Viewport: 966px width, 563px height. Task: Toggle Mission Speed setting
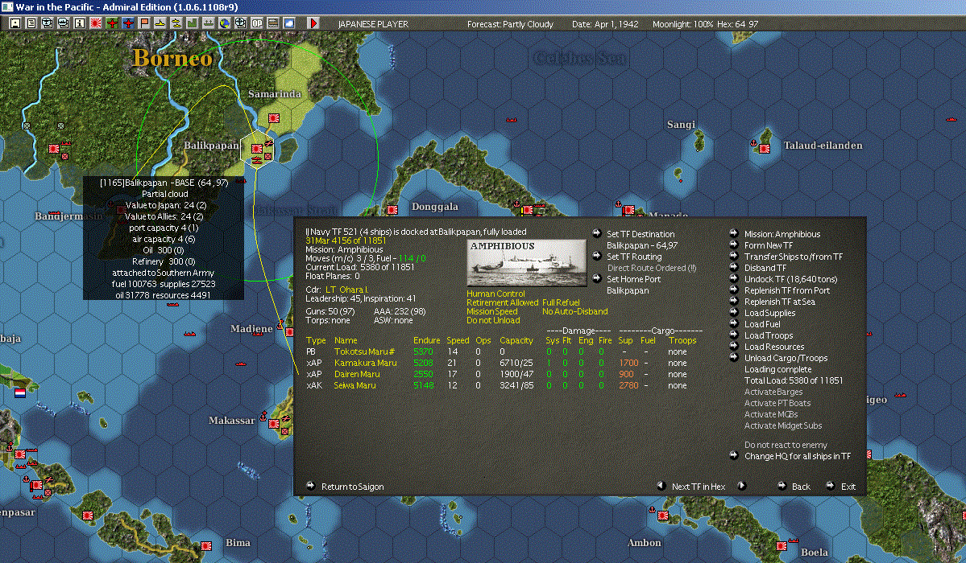tap(491, 311)
